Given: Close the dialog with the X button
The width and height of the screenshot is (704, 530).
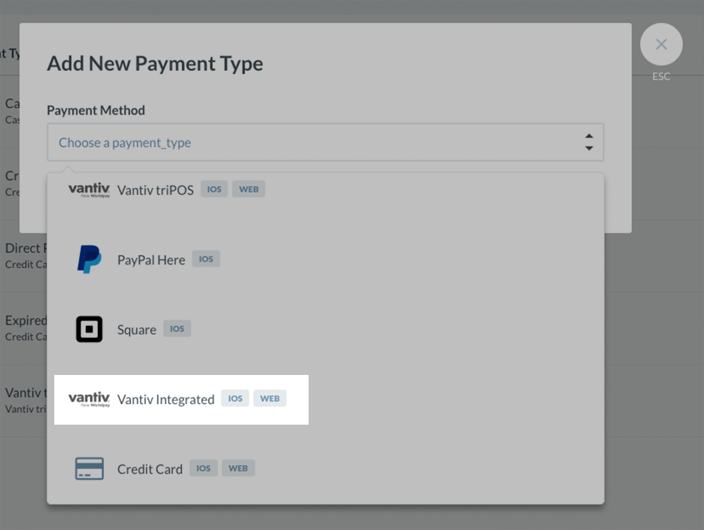Looking at the screenshot, I should [x=661, y=44].
